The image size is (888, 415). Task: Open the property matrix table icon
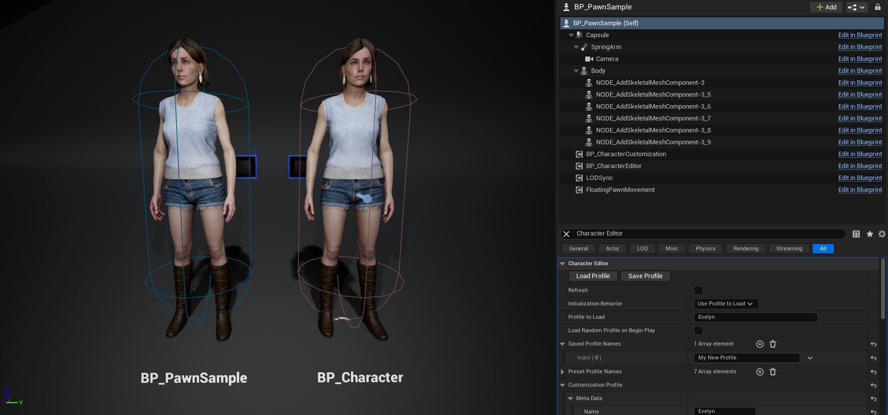(x=856, y=234)
